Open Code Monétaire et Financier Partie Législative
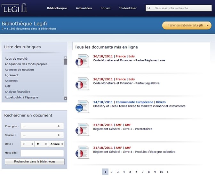The width and height of the screenshot is (215, 179). pyautogui.click(x=126, y=83)
